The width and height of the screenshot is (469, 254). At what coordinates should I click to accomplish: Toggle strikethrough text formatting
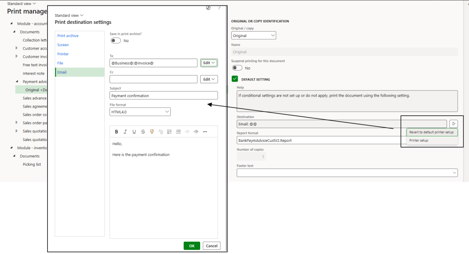[x=143, y=132]
